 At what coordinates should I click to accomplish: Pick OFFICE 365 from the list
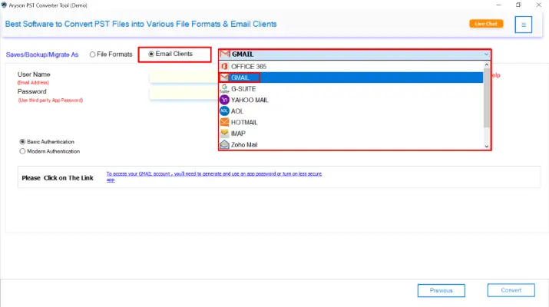tap(351, 66)
